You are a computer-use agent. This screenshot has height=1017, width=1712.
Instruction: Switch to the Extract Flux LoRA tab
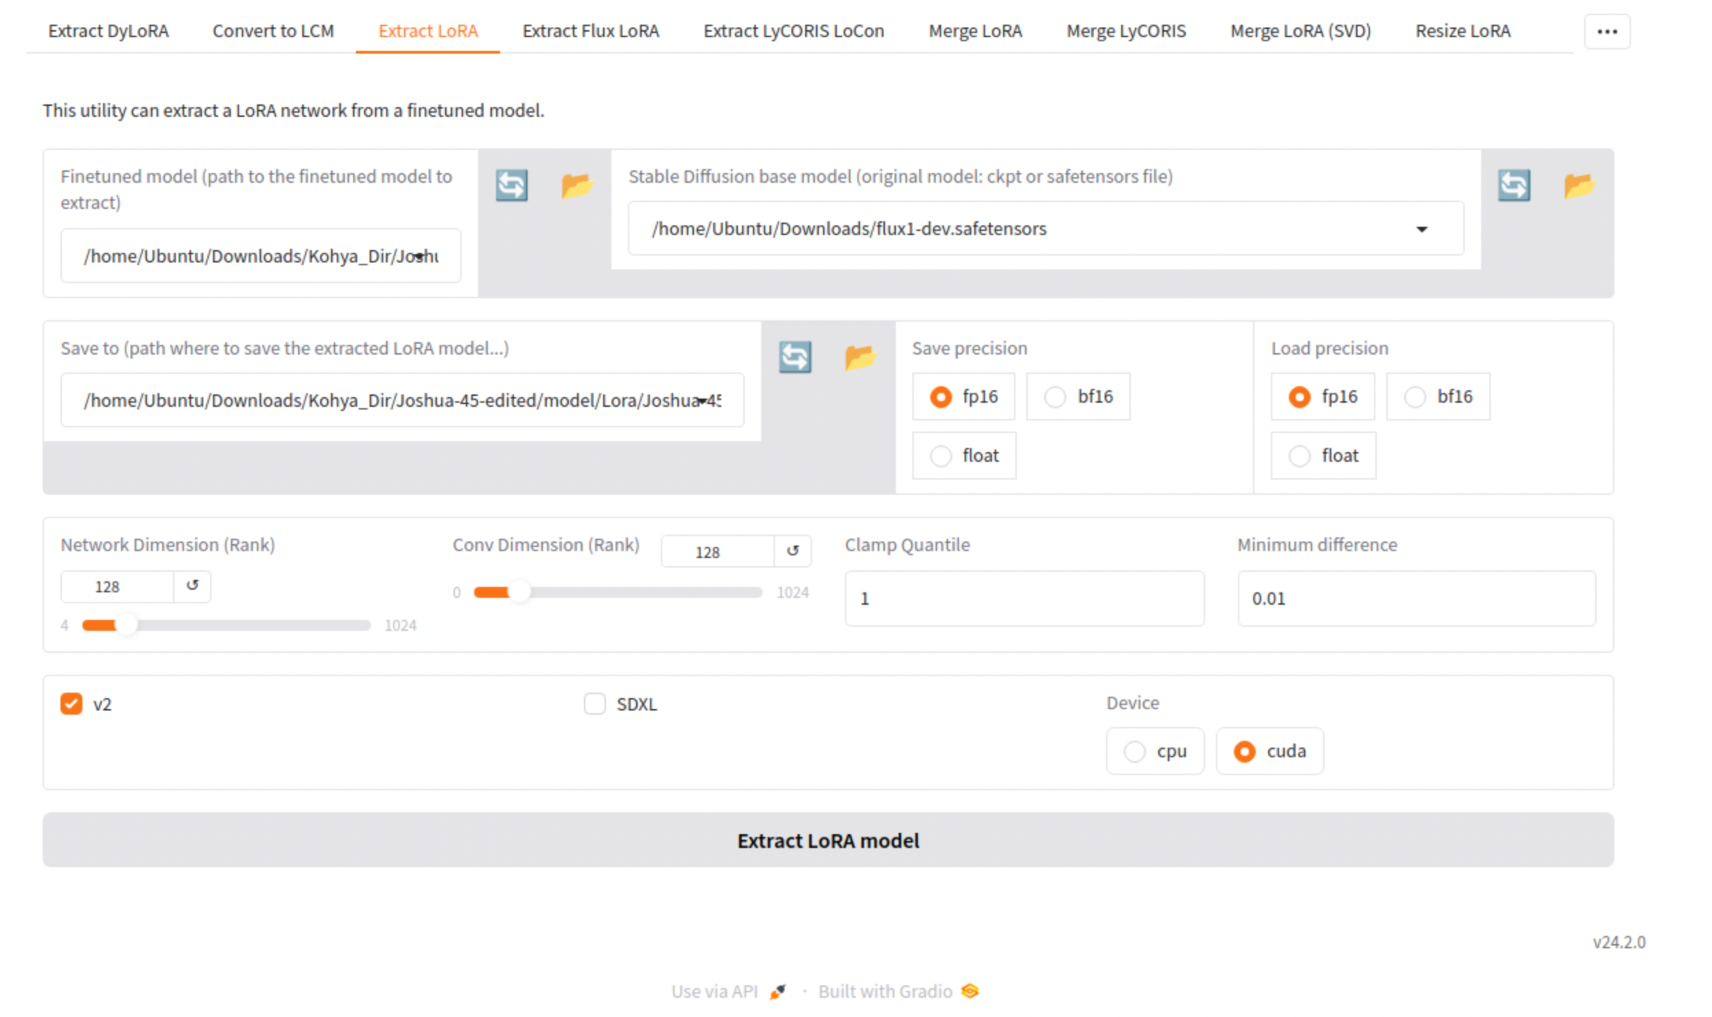[590, 31]
